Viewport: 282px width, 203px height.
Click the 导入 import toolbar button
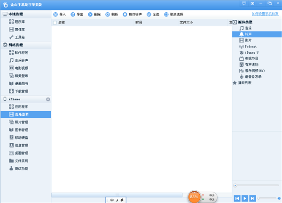tap(60, 15)
